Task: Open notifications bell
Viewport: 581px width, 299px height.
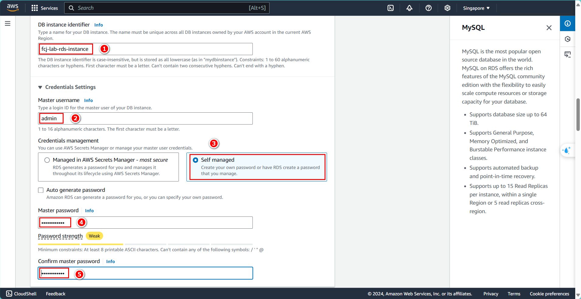Action: click(x=409, y=8)
